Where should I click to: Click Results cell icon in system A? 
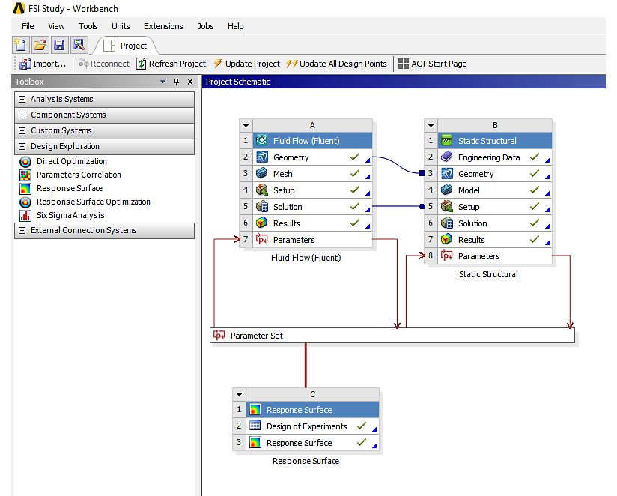pyautogui.click(x=261, y=223)
